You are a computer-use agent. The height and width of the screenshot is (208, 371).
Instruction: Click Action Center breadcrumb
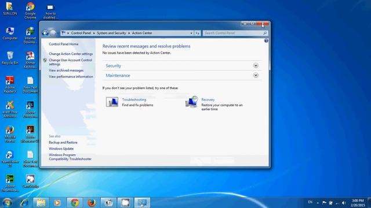point(142,33)
